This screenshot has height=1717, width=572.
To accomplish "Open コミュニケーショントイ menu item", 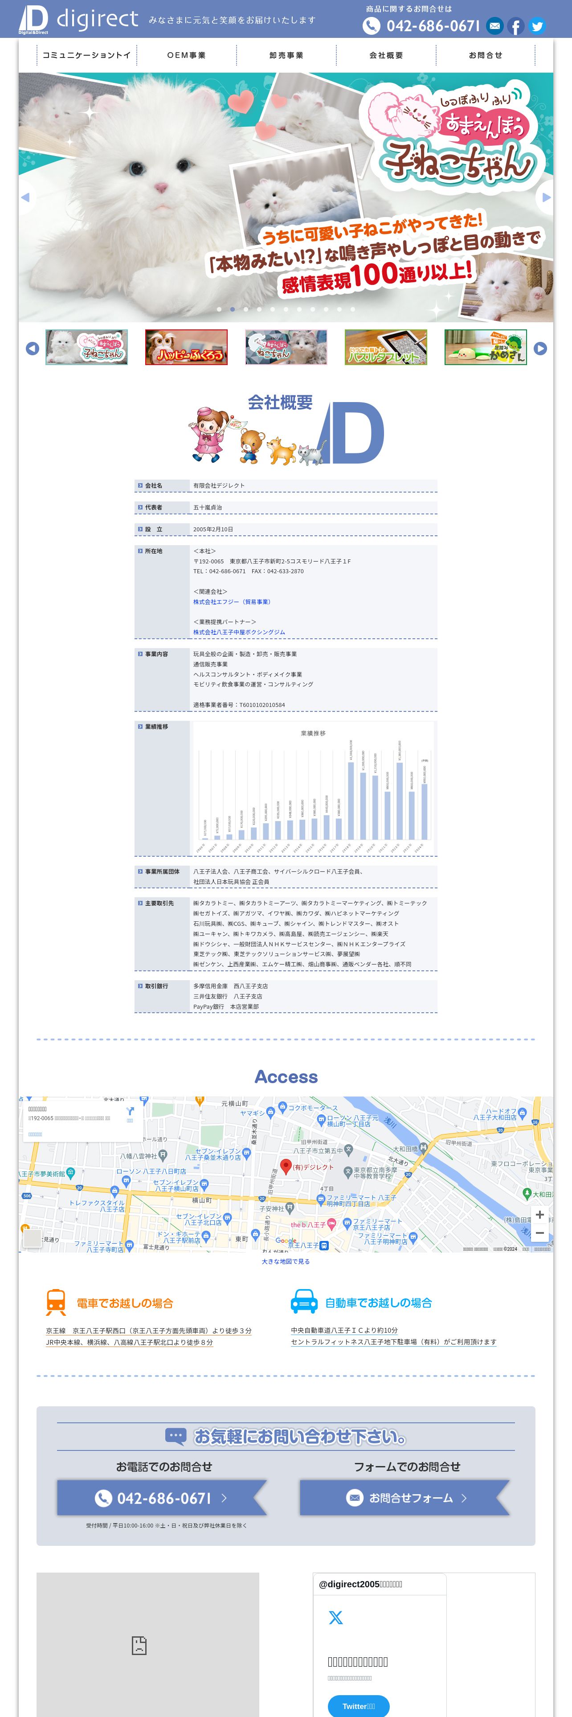I will 86,55.
